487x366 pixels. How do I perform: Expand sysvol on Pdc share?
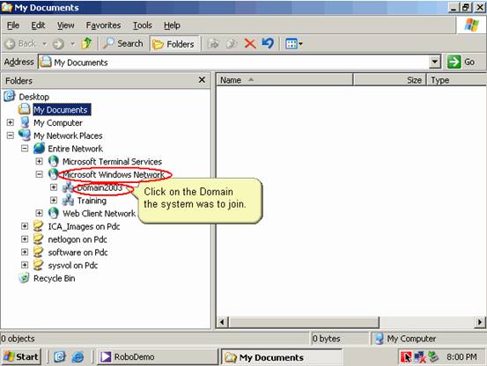[x=25, y=265]
